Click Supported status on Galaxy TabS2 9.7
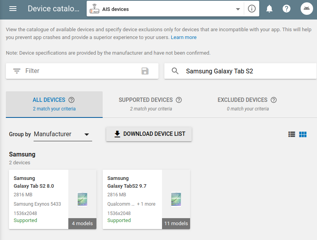Screen dimensions: 317x240 coord(119,220)
